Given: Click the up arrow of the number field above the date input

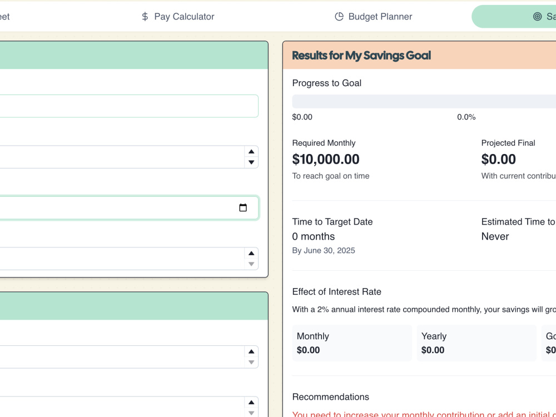Looking at the screenshot, I should [x=251, y=151].
